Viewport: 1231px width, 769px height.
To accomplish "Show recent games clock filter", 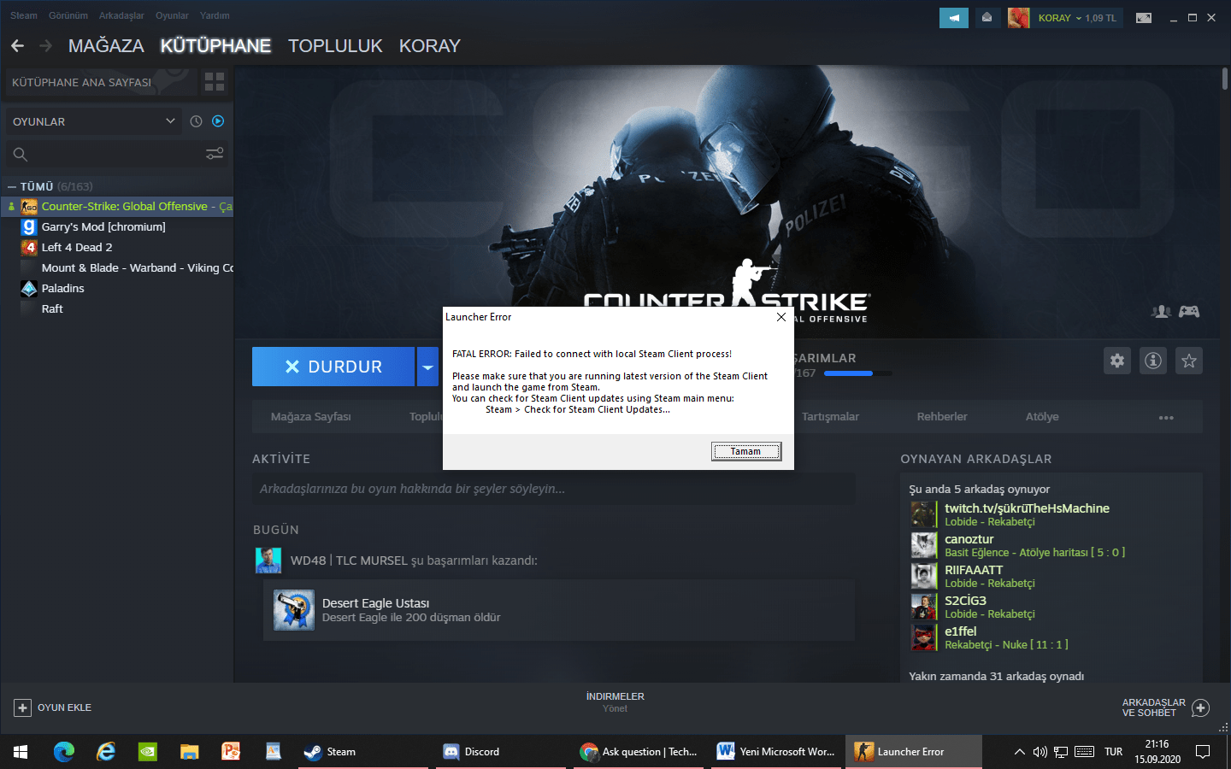I will [x=196, y=121].
